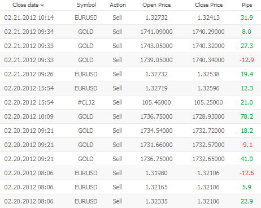Screen dimensions: 261x208
Task: Click the #CLJ2 symbol entry
Action: pyautogui.click(x=86, y=102)
